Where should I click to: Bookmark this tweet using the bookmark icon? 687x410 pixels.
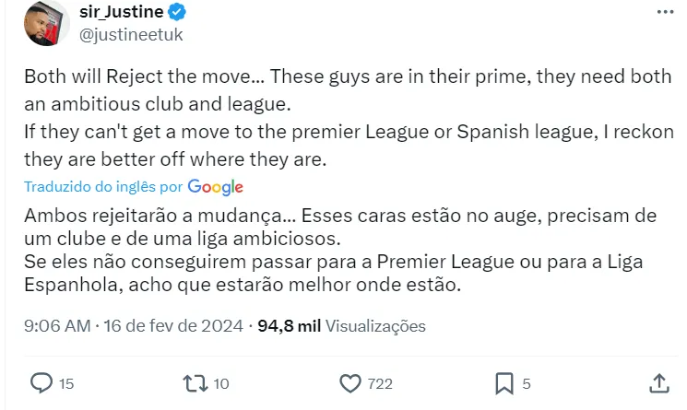coord(504,383)
